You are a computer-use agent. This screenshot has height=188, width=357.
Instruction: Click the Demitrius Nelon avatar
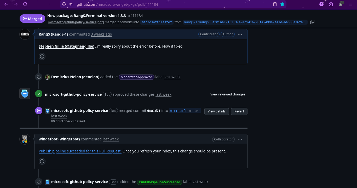pos(48,77)
